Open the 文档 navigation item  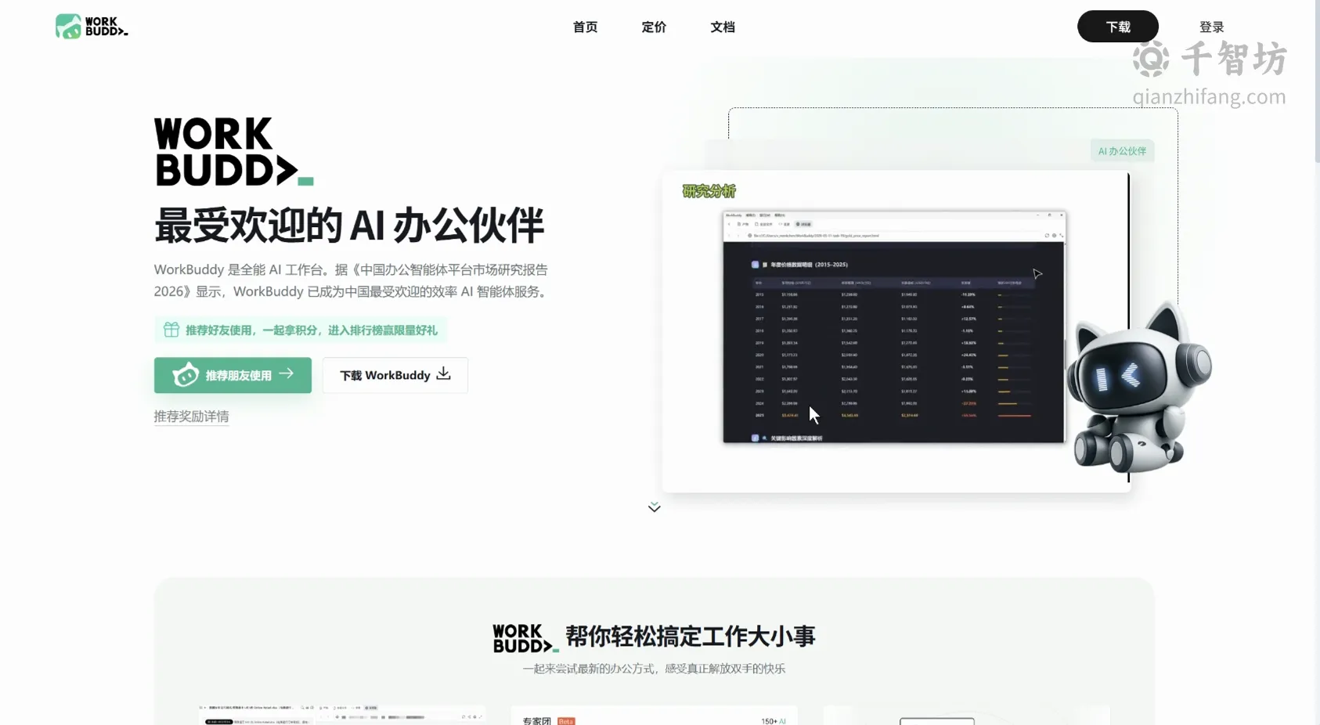(x=723, y=27)
